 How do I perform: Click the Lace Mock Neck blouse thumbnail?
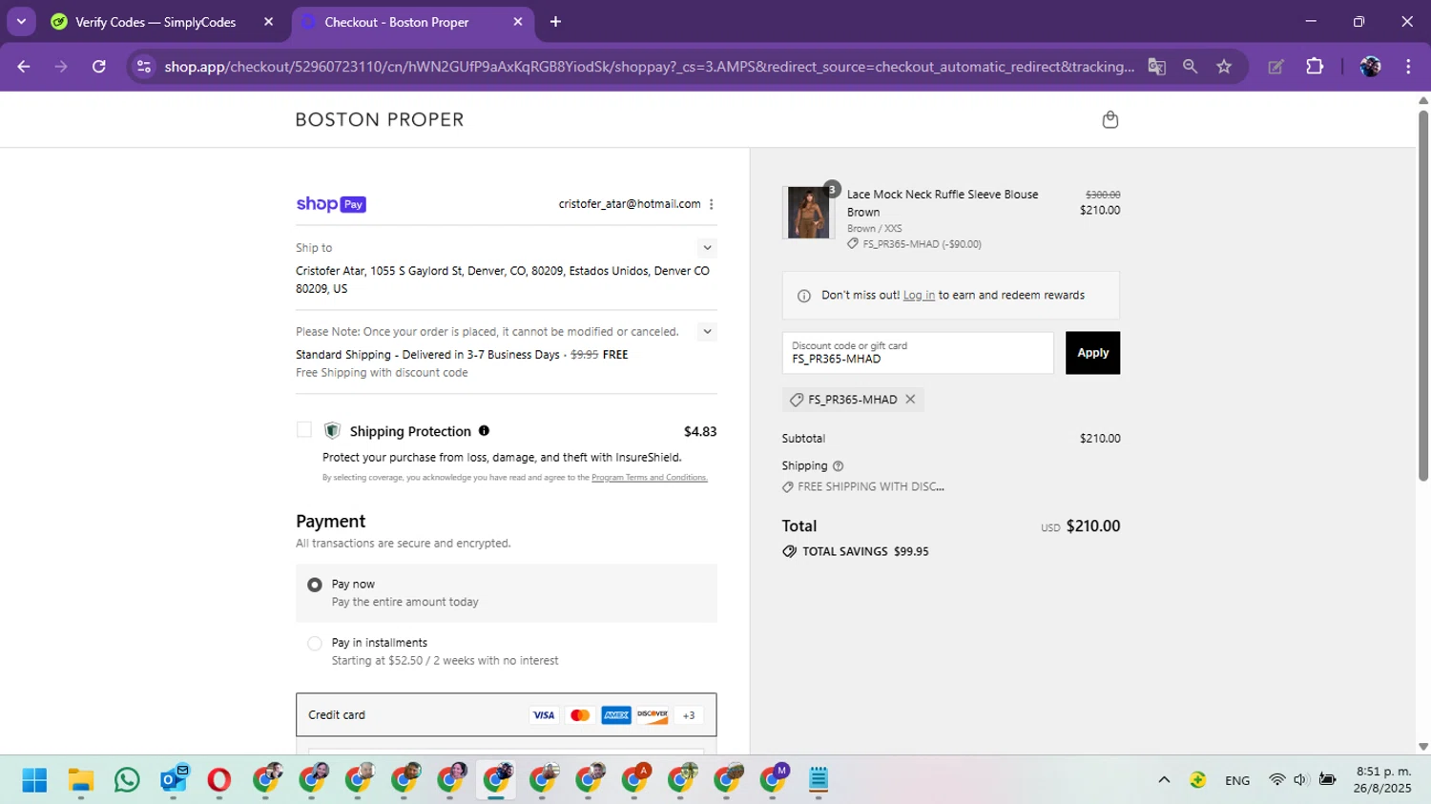pyautogui.click(x=808, y=212)
